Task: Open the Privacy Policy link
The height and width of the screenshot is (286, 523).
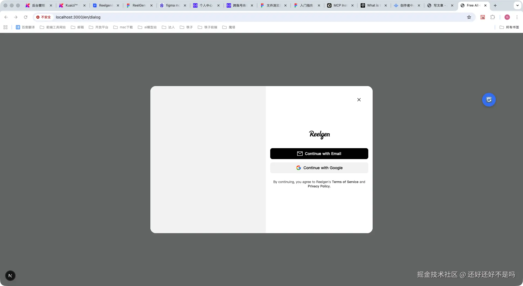Action: tap(319, 186)
